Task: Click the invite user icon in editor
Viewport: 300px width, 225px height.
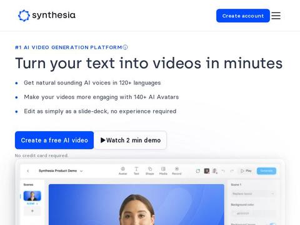Action: 215,171
